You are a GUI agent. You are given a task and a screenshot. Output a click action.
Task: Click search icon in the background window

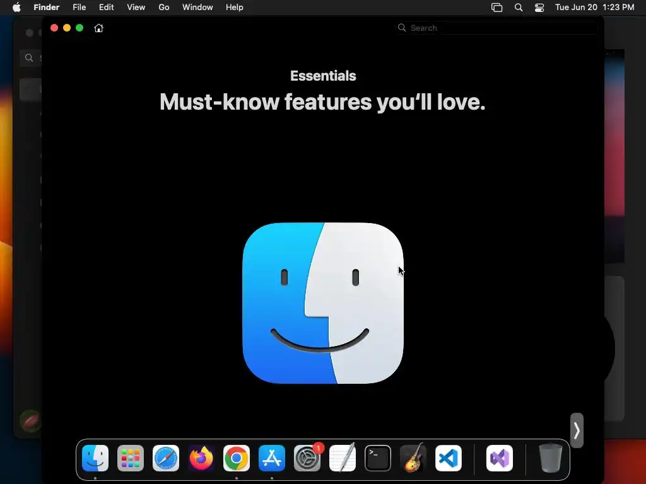[29, 57]
